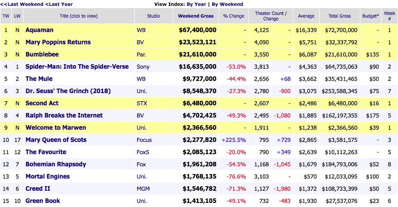Sort by the Average column header

306,16
